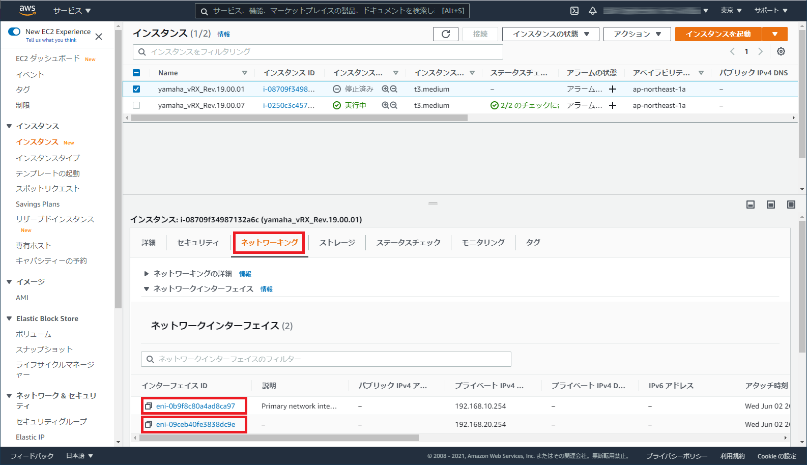Switch to ネットワーキング tab
The image size is (807, 465).
click(269, 243)
